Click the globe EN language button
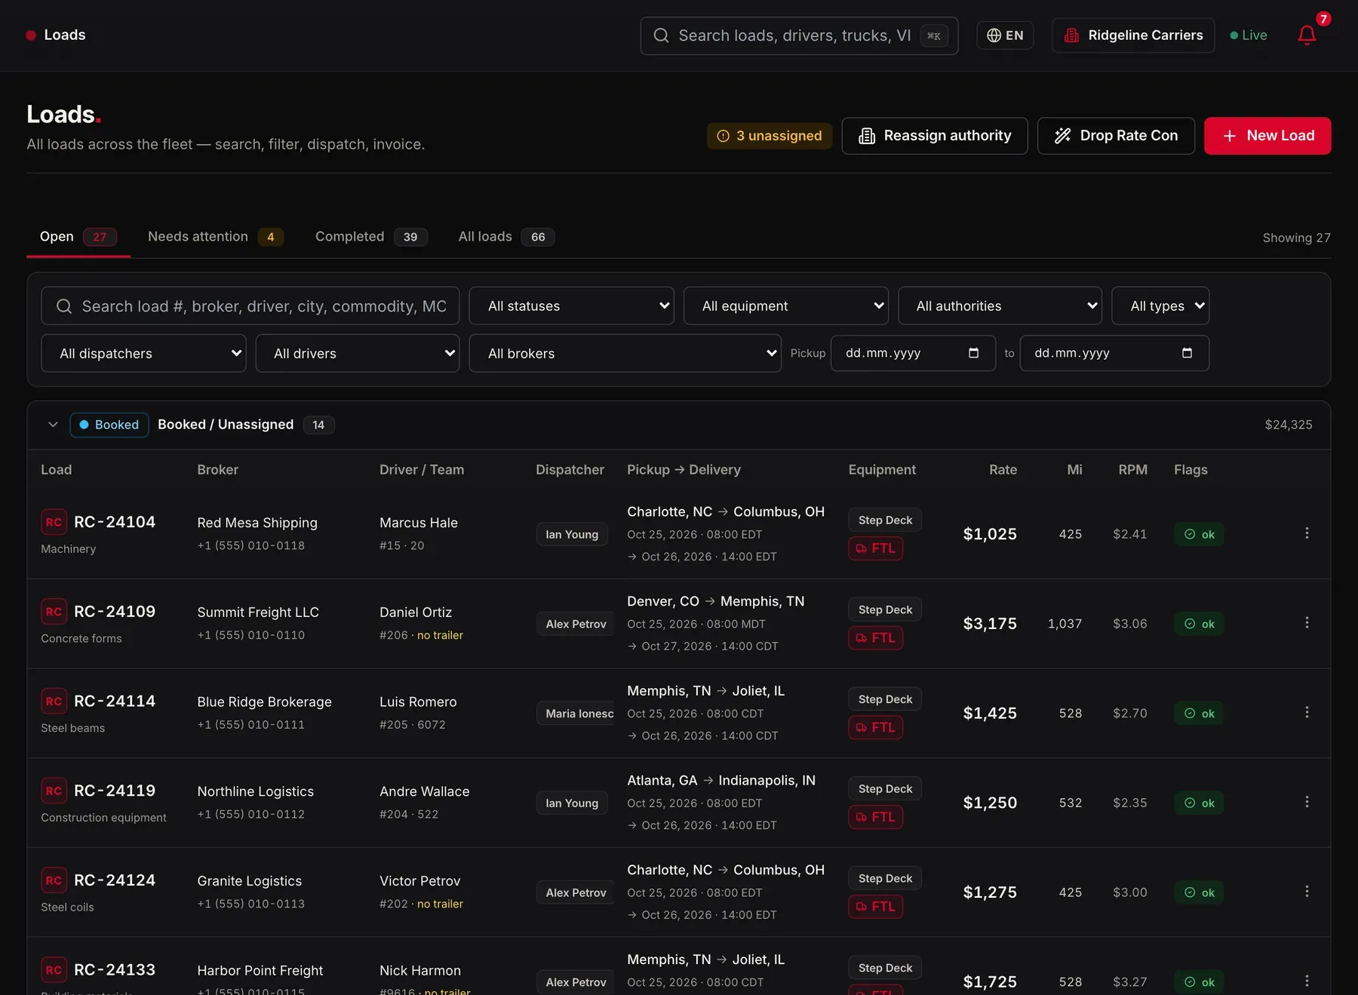The height and width of the screenshot is (995, 1358). point(1005,35)
